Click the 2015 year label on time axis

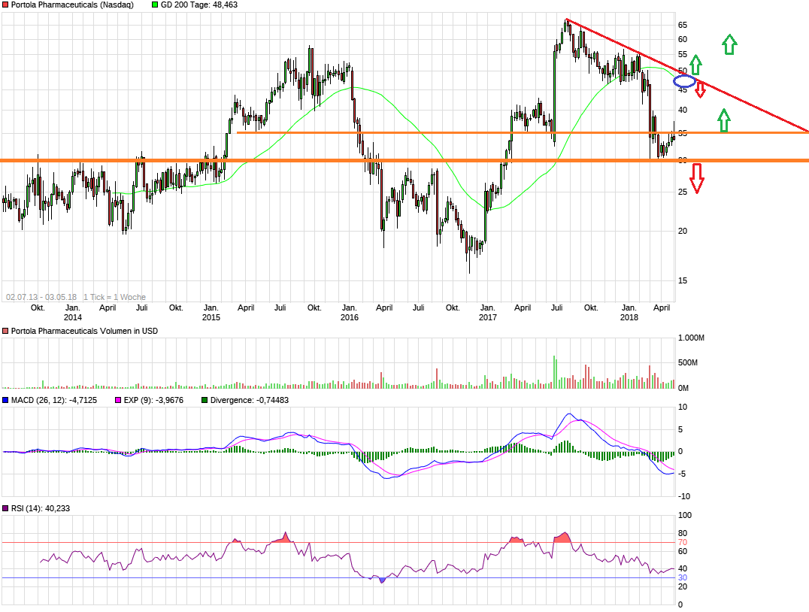[x=211, y=317]
